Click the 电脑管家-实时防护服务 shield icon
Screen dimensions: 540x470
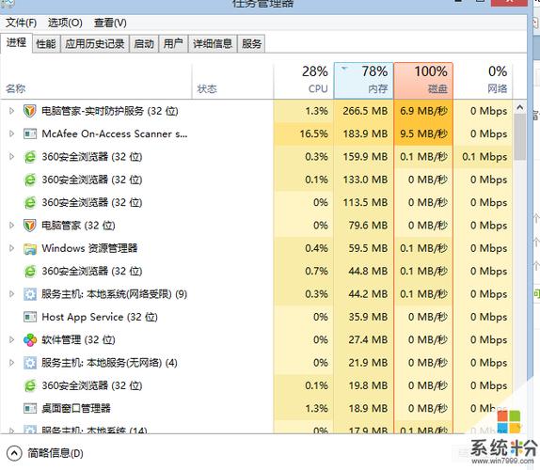point(30,111)
